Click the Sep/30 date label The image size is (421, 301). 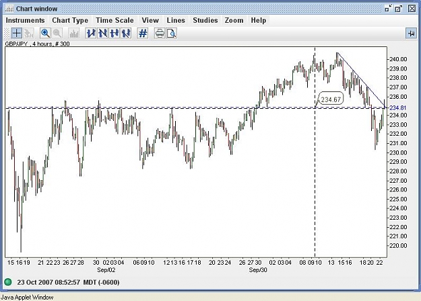pos(258,269)
